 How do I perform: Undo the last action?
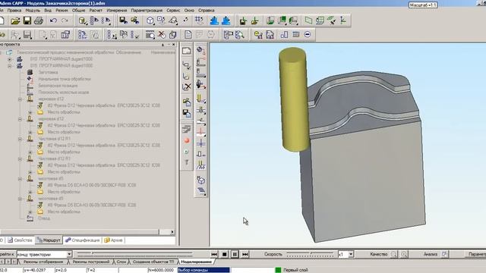[53, 20]
